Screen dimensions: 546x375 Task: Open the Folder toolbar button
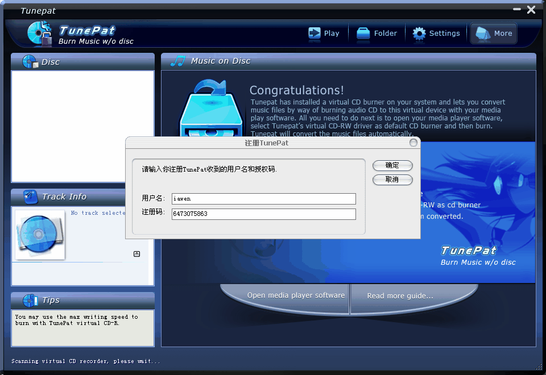[x=363, y=34]
